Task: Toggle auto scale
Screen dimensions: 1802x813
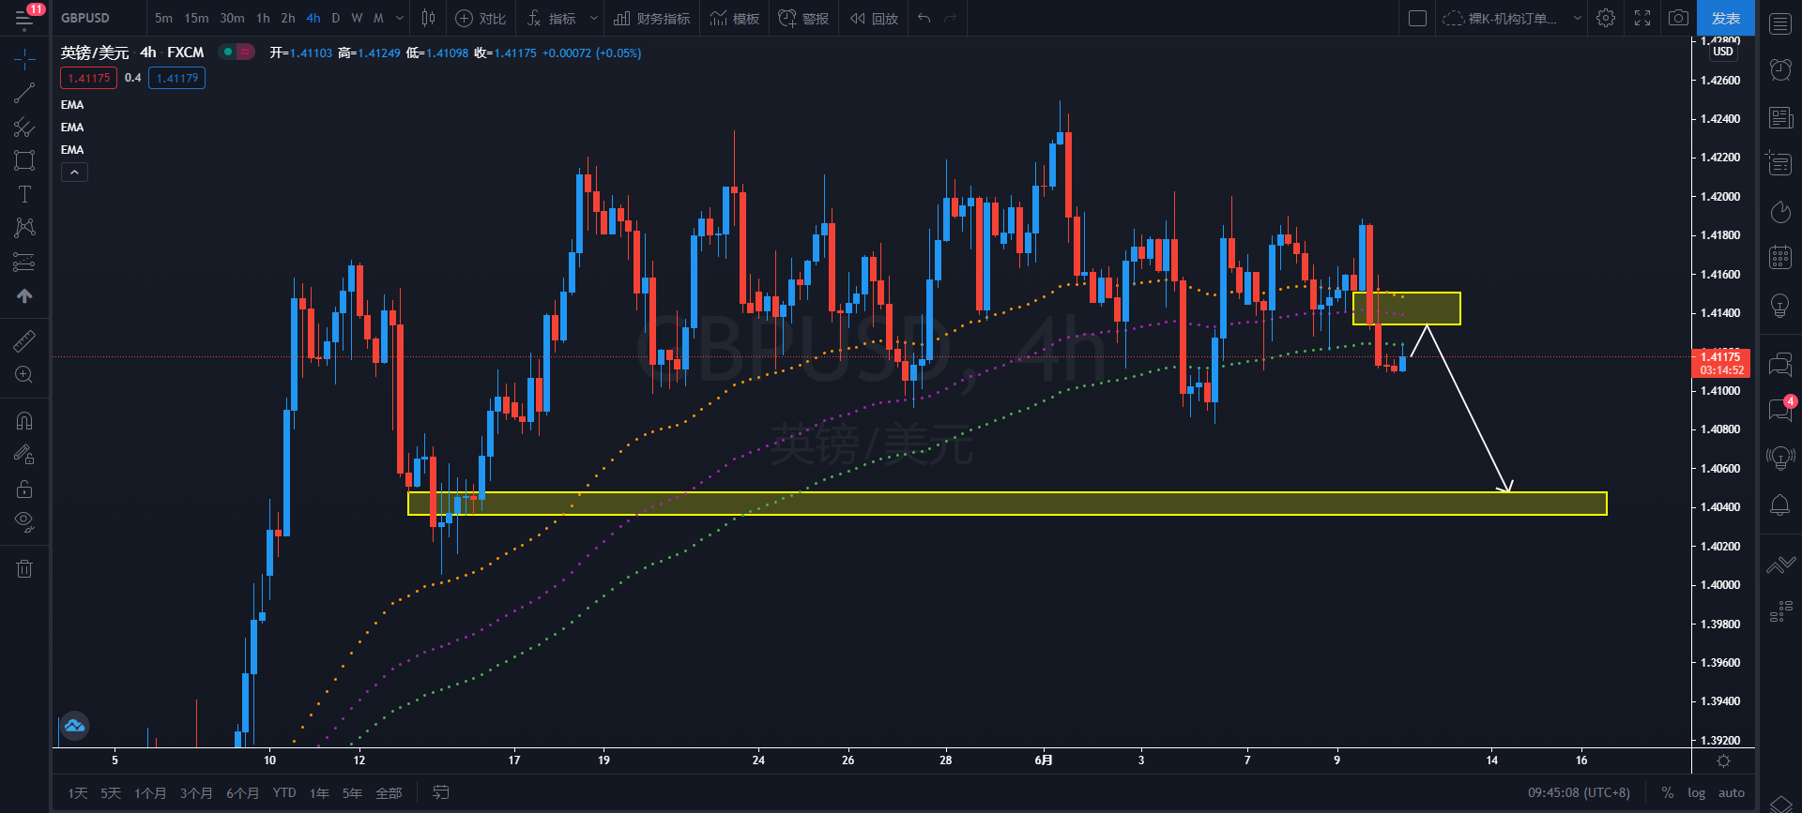Action: [x=1732, y=792]
